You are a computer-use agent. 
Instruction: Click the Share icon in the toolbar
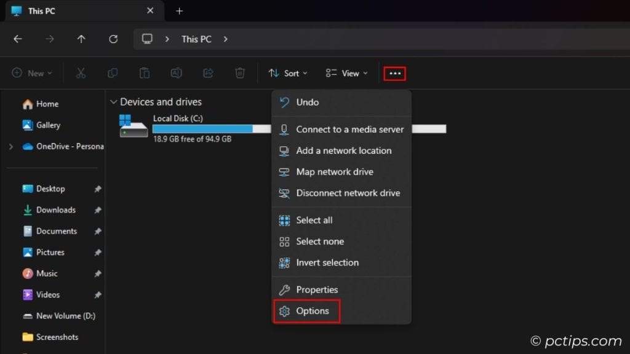click(208, 73)
